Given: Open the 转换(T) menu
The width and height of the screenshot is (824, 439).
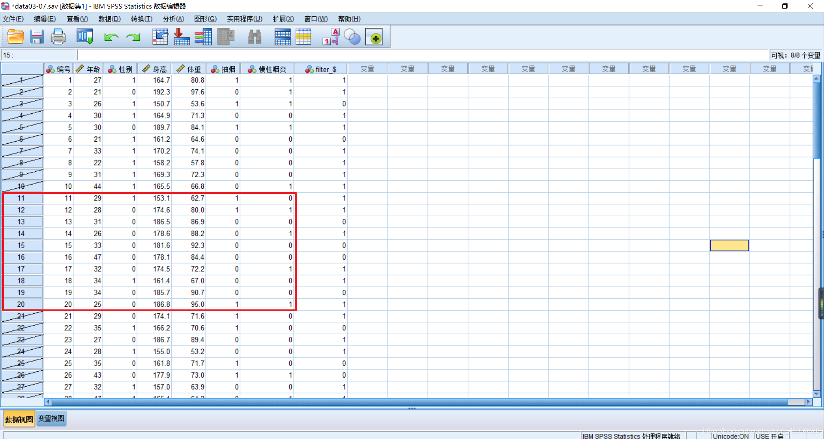Looking at the screenshot, I should (142, 19).
